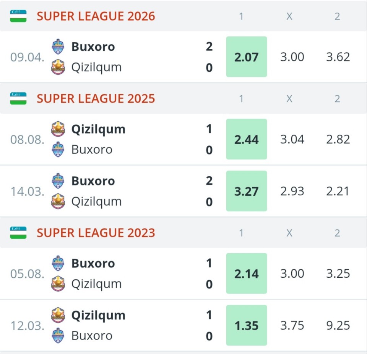Screen dimensions: 367x354
Task: Click the Uzbekistan flag beside Super League 2026
Action: click(18, 16)
